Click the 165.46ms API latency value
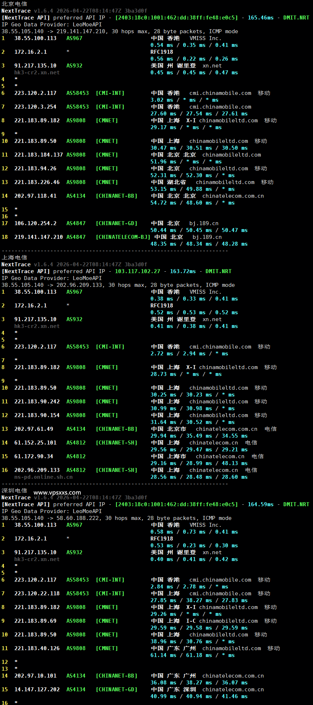The width and height of the screenshot is (313, 705). point(260,18)
